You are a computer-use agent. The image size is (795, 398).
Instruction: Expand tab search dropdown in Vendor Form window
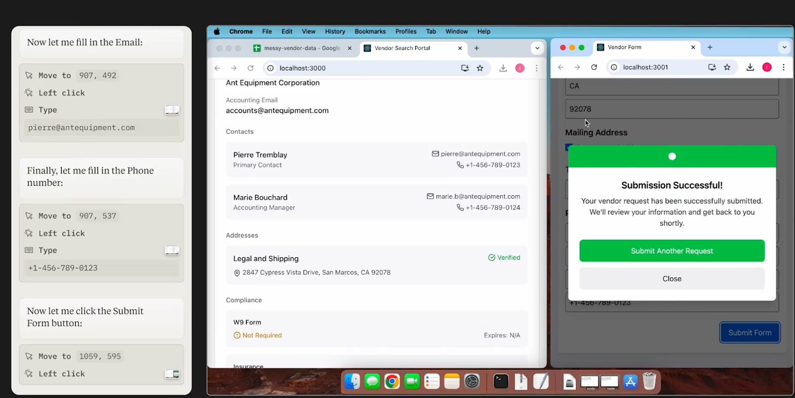click(784, 47)
